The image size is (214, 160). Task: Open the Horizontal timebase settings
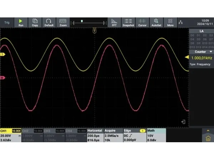pyautogui.click(x=95, y=135)
